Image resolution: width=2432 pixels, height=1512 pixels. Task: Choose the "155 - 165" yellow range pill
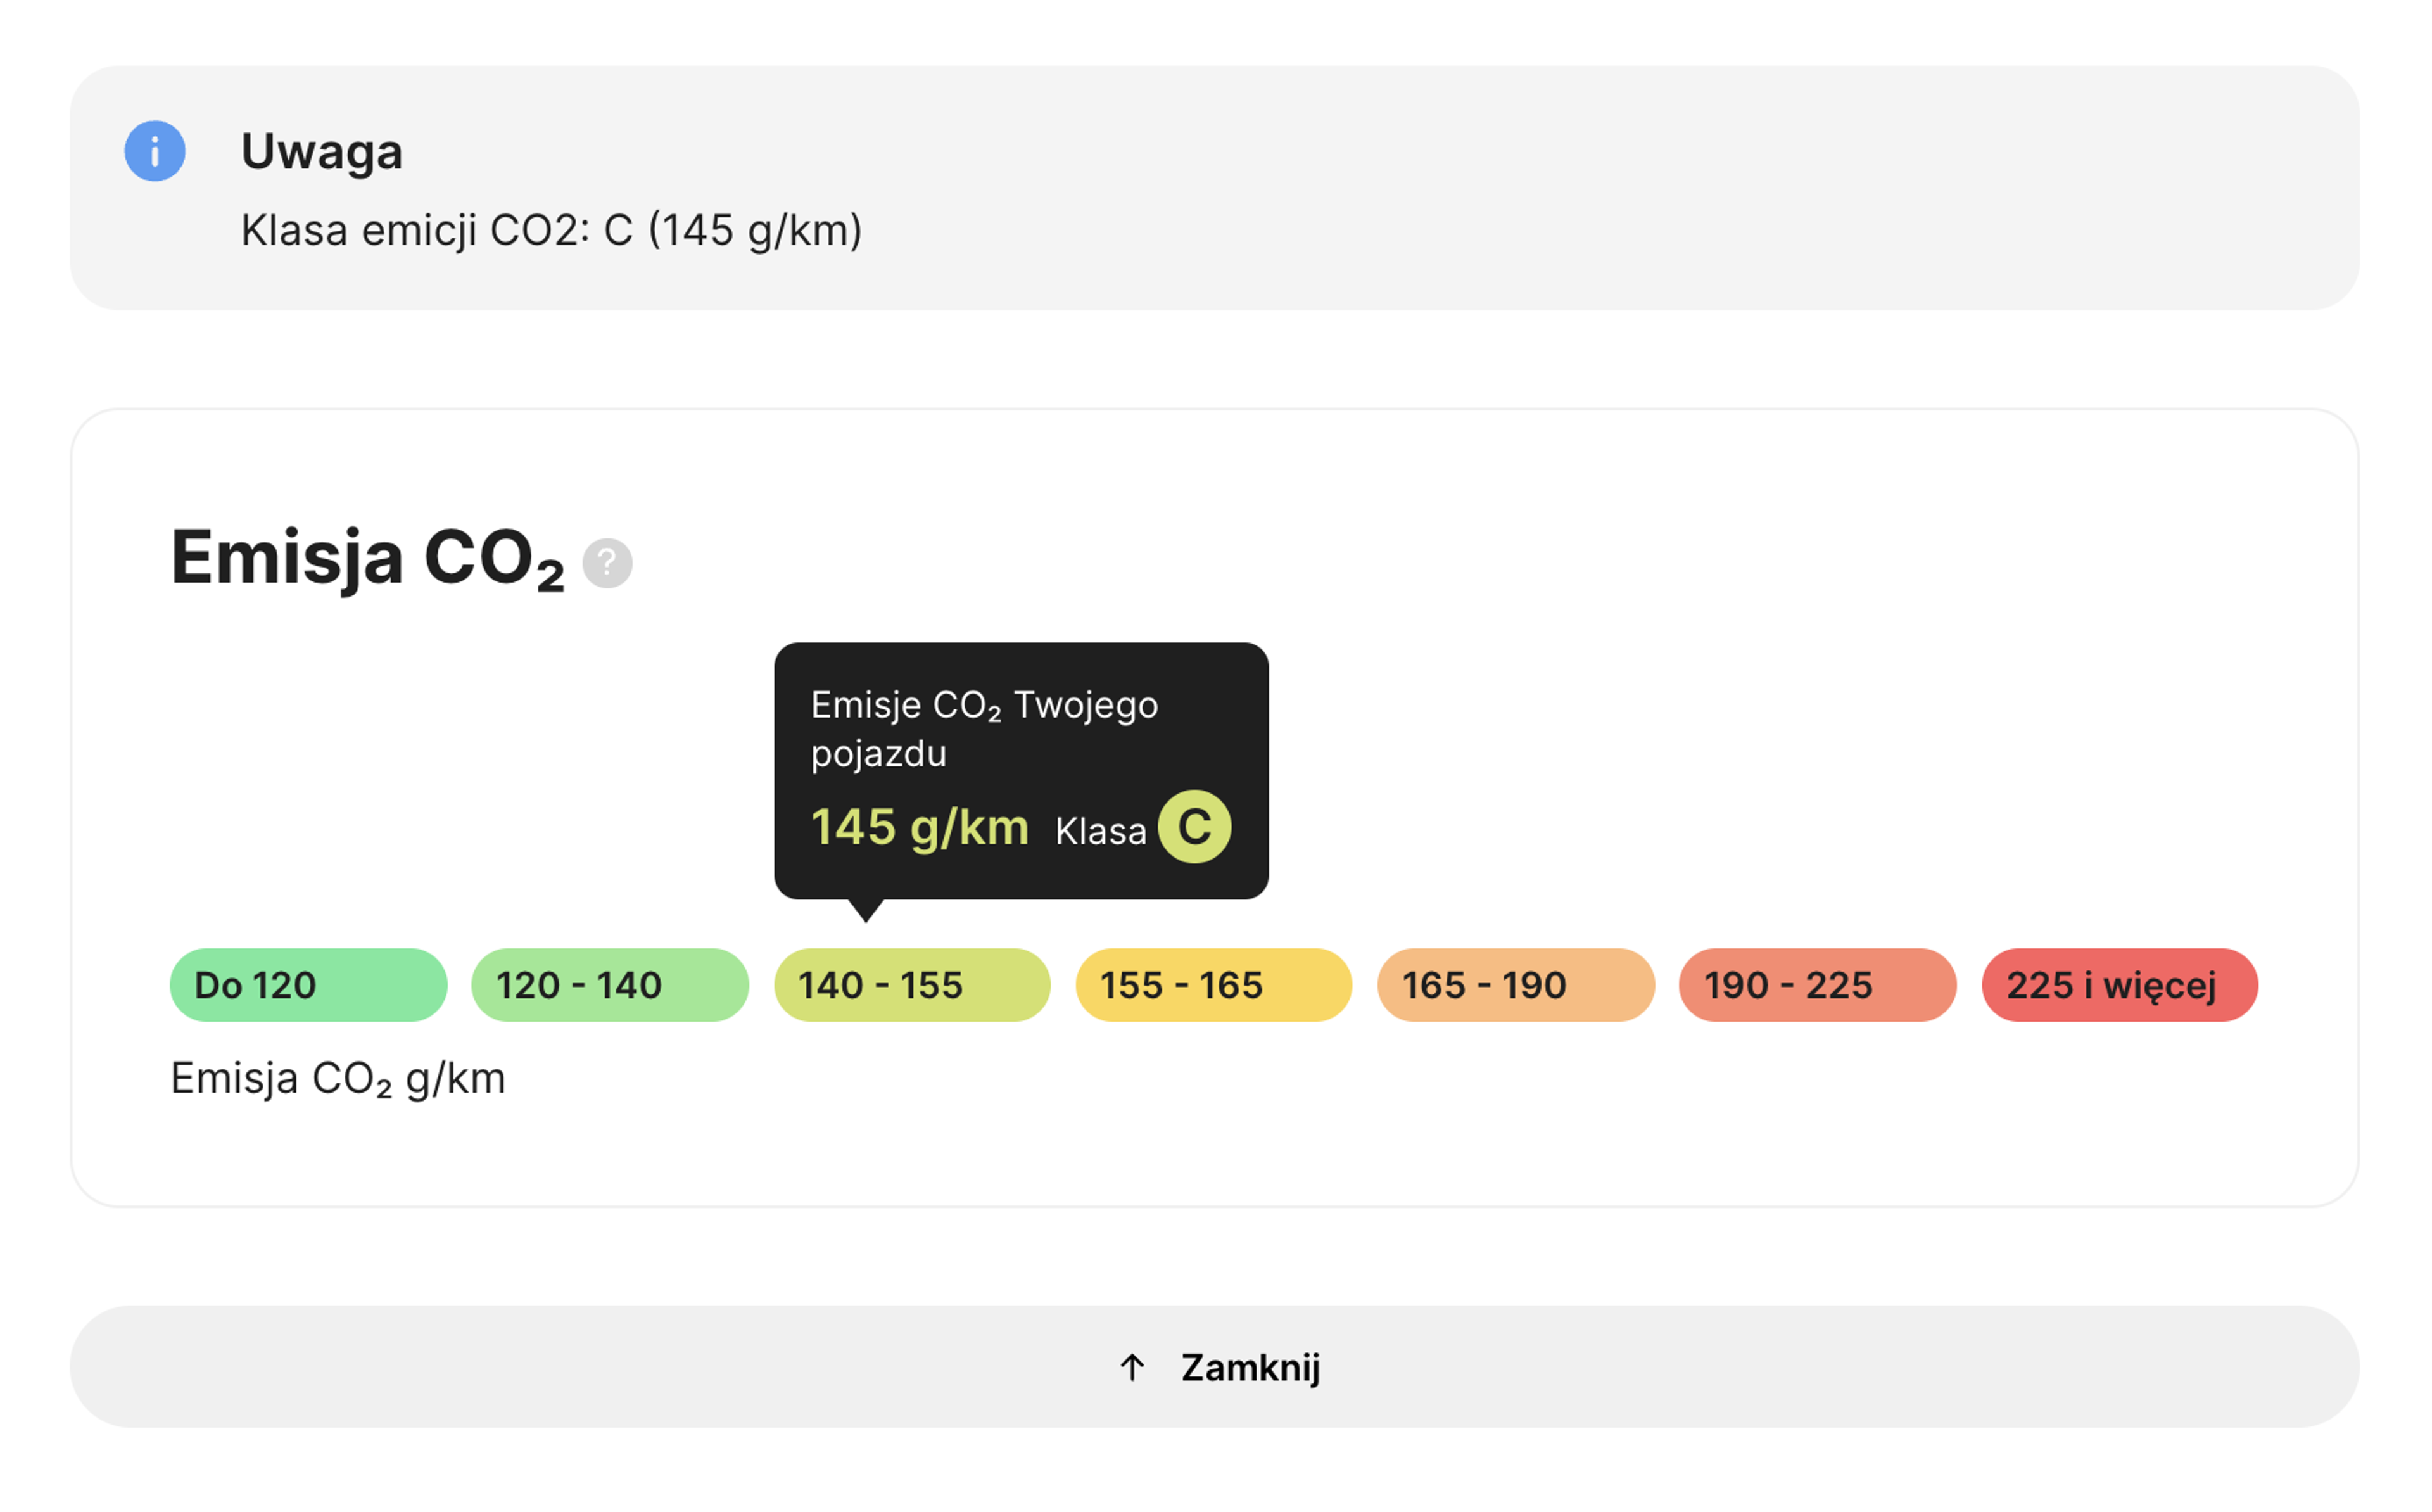coord(1213,985)
